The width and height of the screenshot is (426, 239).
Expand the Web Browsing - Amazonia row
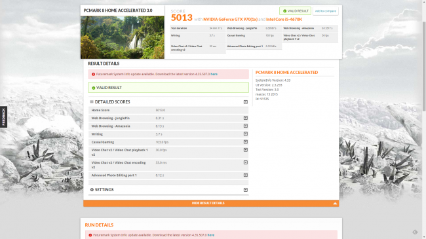[246, 126]
